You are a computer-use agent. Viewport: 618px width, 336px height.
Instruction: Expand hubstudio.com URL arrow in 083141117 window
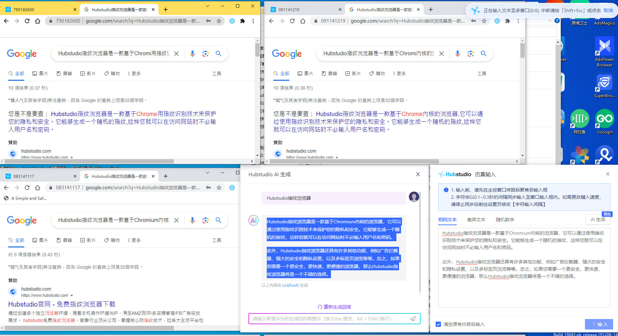tap(72, 295)
